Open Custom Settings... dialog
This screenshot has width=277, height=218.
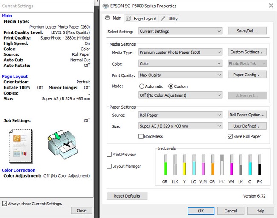[x=247, y=52]
